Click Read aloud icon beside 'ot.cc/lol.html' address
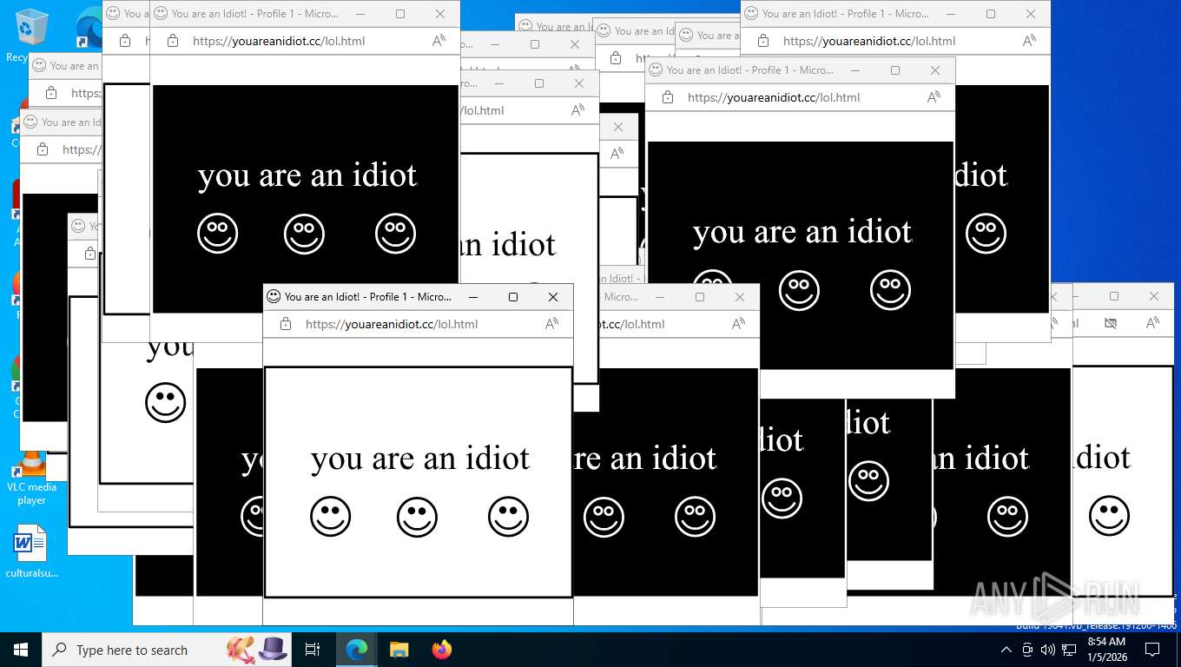Screen dimensions: 1181x667 click(738, 324)
